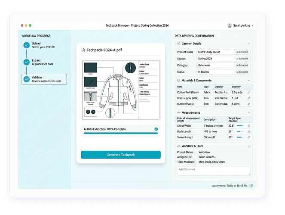Select the Upload workflow step label
Screen dimensions: 285x215
[36, 44]
